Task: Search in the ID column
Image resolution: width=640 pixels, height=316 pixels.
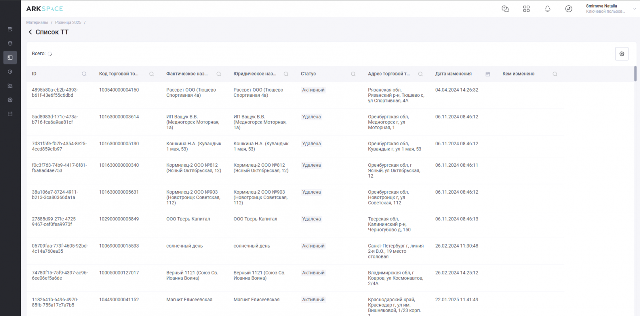Action: point(84,74)
